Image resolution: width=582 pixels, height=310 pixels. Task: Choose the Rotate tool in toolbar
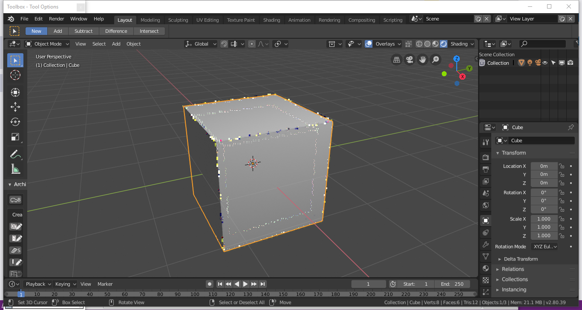(x=15, y=122)
